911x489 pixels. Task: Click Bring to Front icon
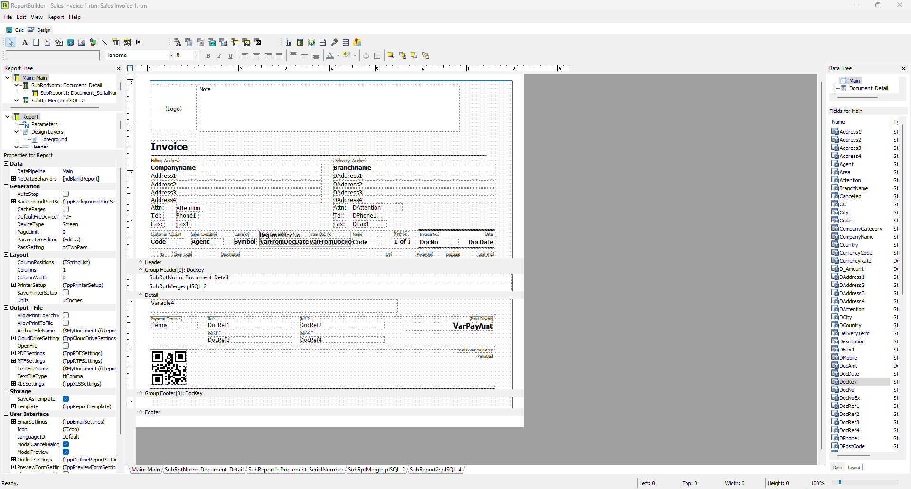[391, 55]
